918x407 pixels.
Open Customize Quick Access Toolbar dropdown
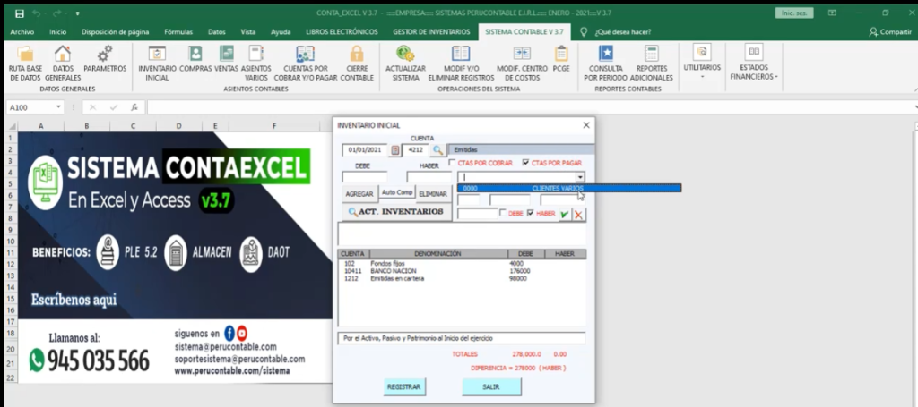pos(77,13)
